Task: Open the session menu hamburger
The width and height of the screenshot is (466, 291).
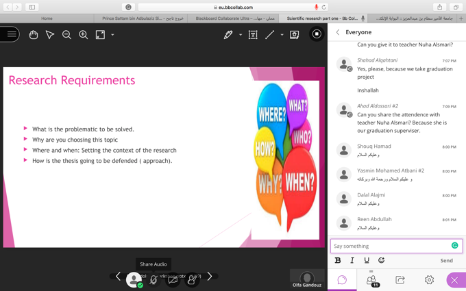Action: tap(10, 34)
